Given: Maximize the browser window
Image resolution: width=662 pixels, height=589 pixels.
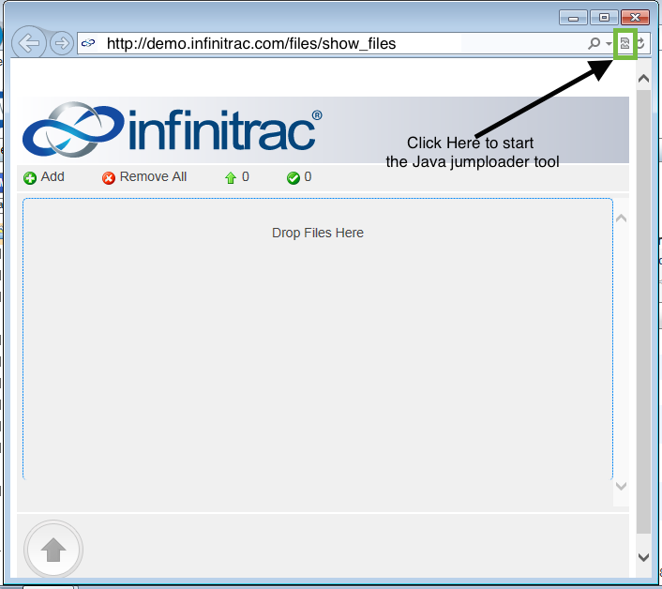Looking at the screenshot, I should coord(604,18).
